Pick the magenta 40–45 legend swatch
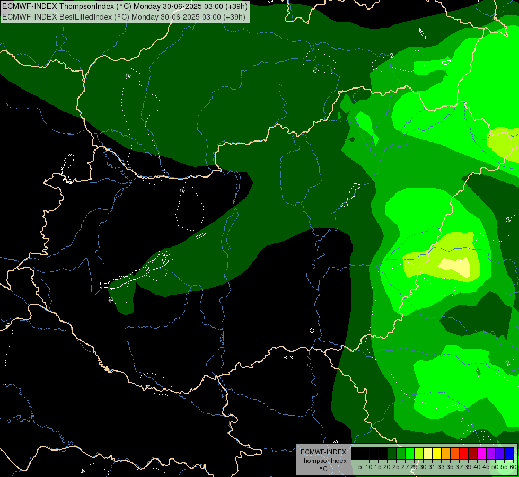The height and width of the screenshot is (477, 519). (x=482, y=454)
